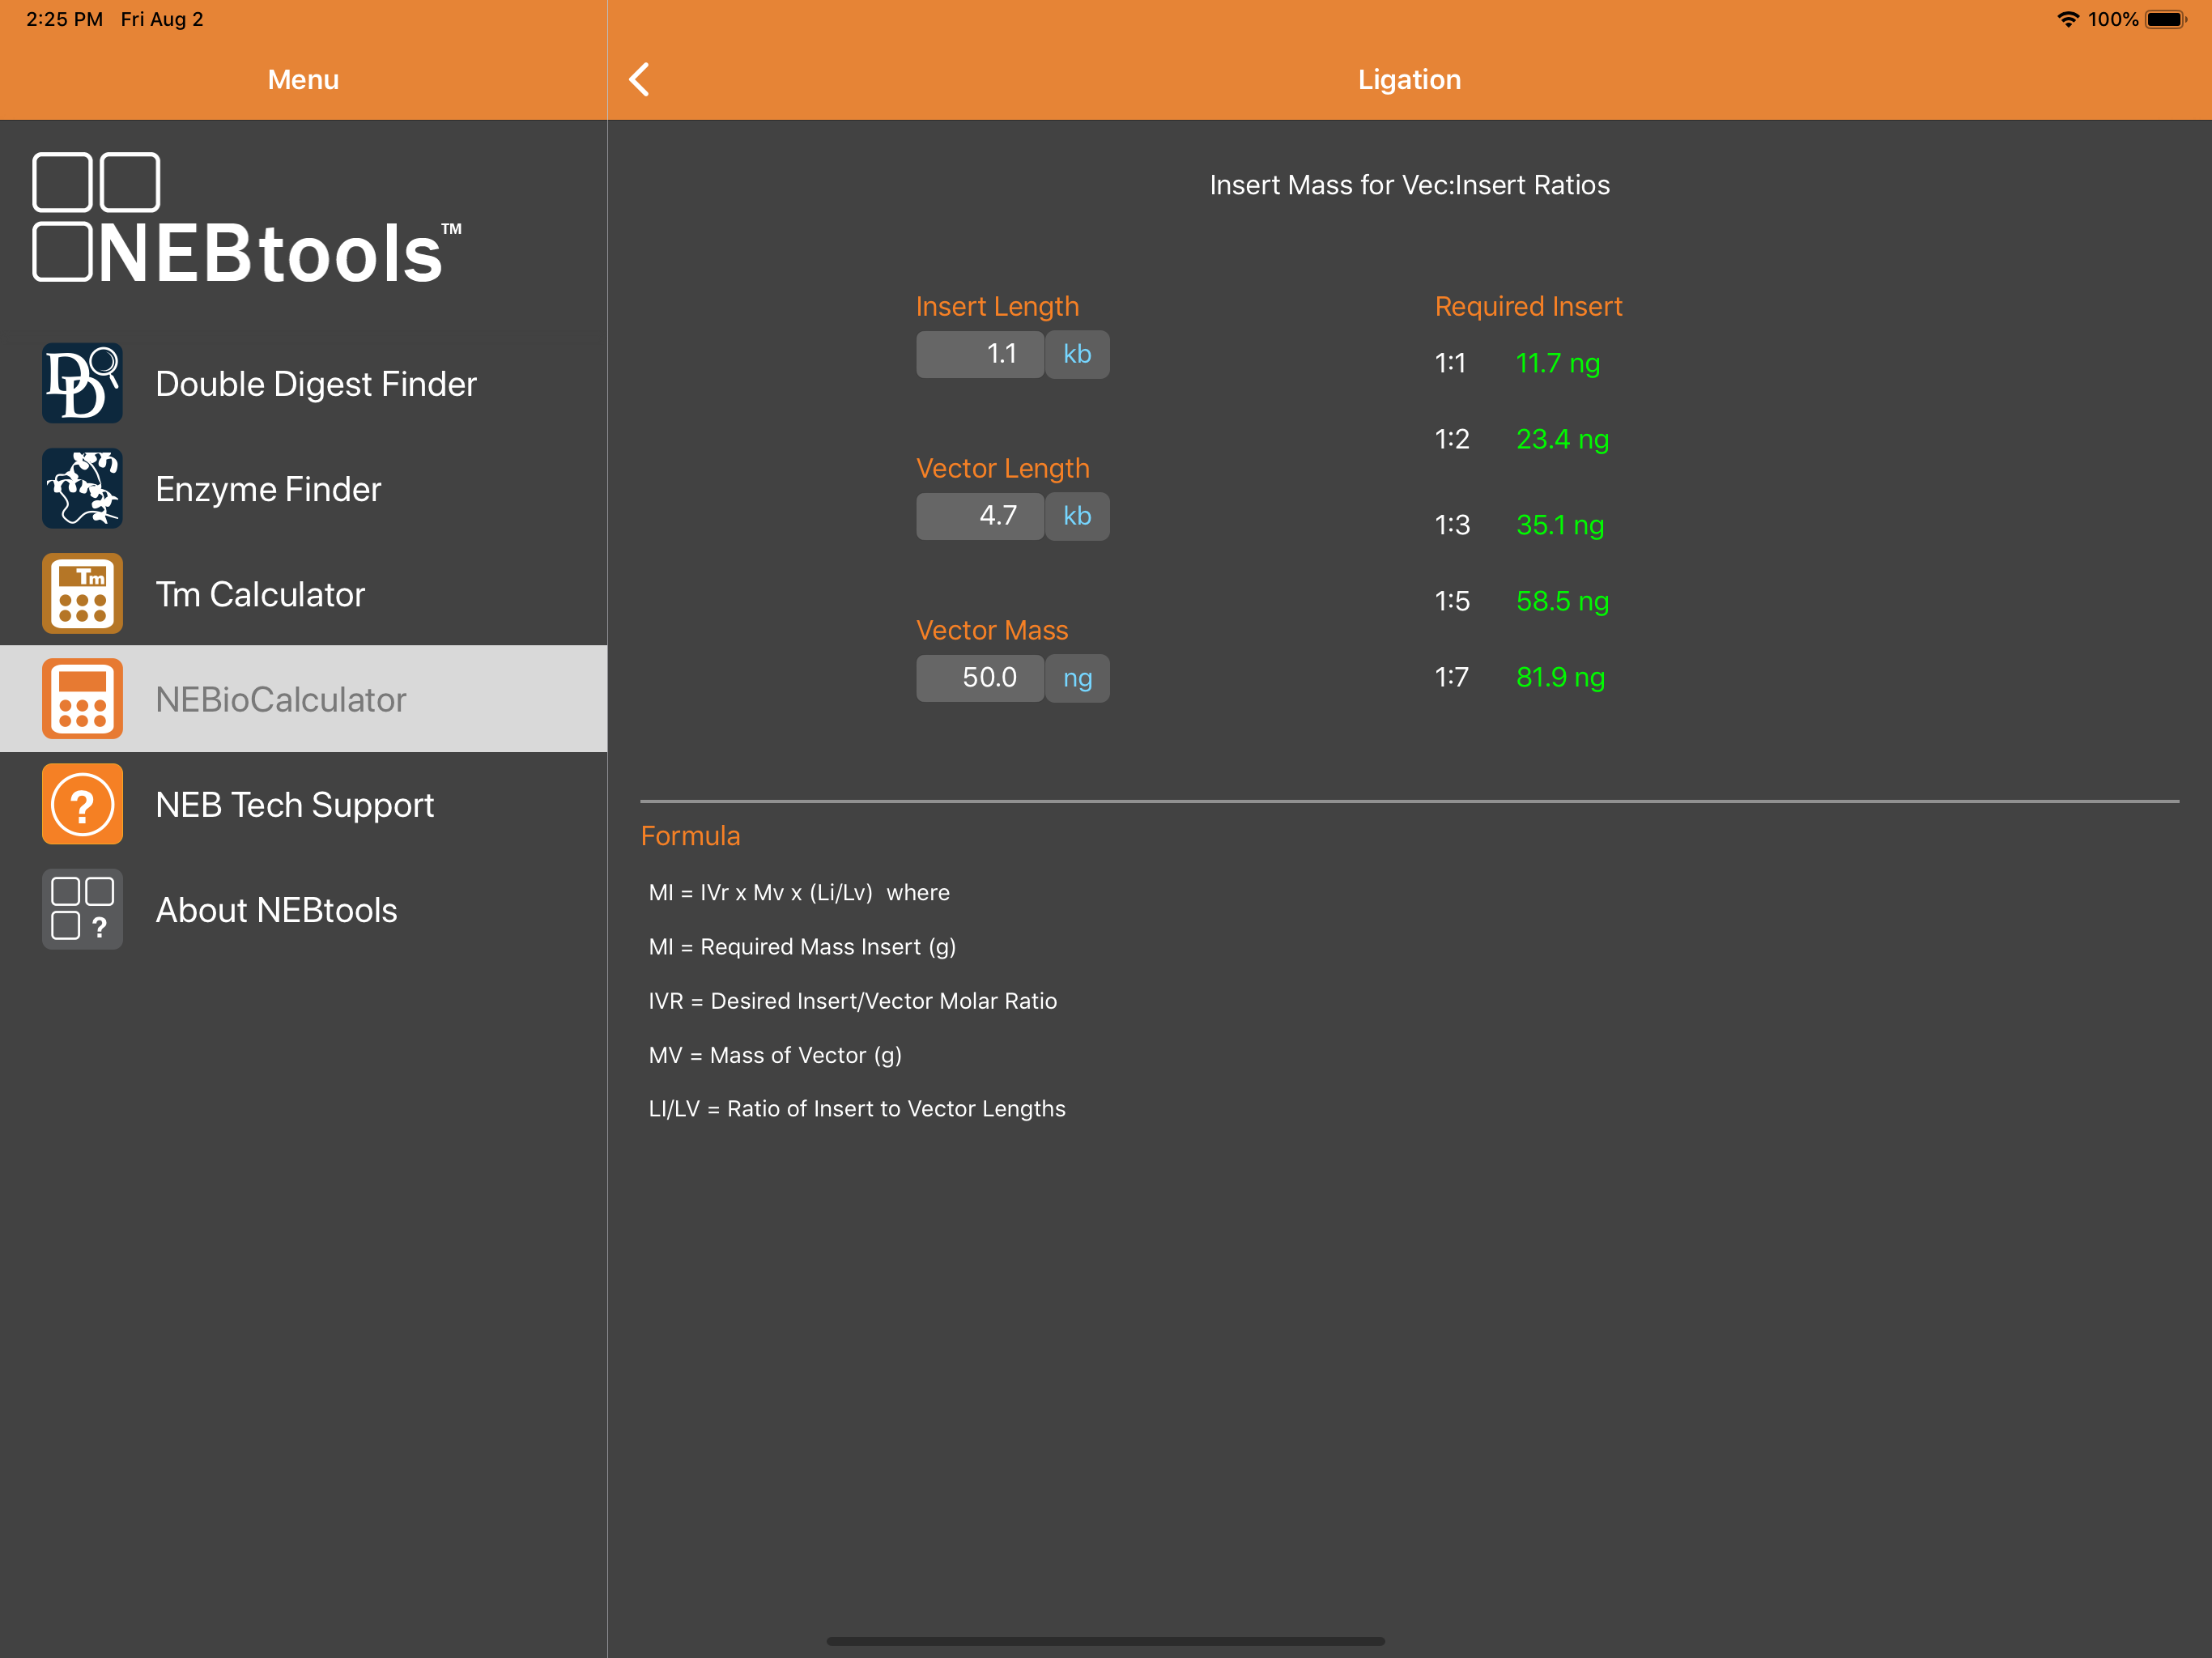Tap the Fri Aug 2 date
Viewport: 2212px width, 1658px height.
[162, 19]
